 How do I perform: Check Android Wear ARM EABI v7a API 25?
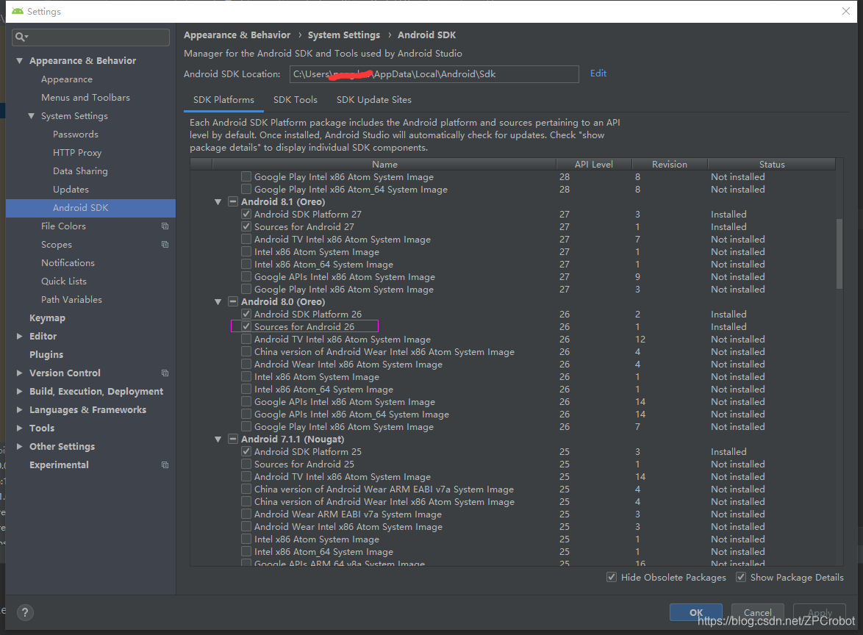pos(246,514)
